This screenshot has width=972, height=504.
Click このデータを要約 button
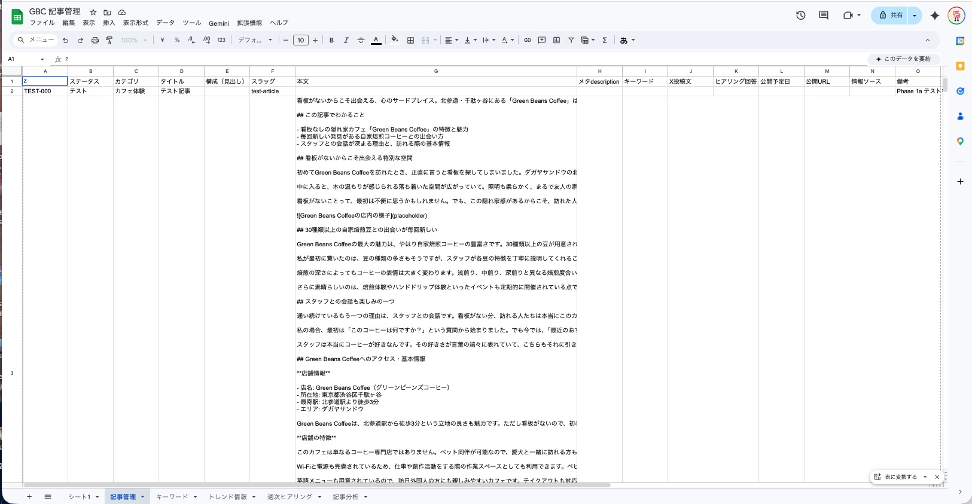tap(904, 59)
